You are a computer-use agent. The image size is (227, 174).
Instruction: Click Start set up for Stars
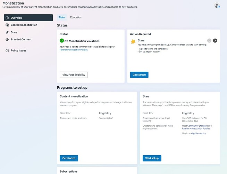point(152,158)
